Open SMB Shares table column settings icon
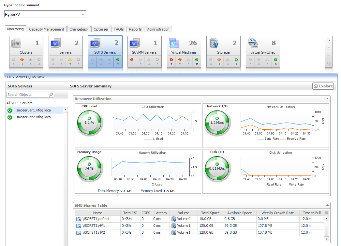The width and height of the screenshot is (341, 246). [x=326, y=213]
